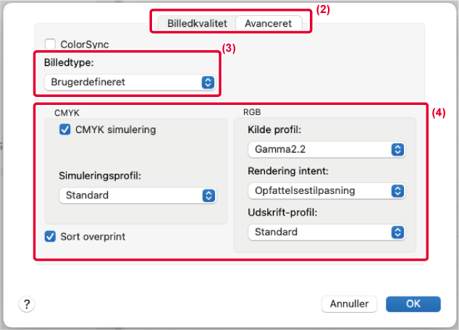Screen dimensions: 459x330
Task: Enable the ColorSync checkbox
Action: (x=50, y=45)
